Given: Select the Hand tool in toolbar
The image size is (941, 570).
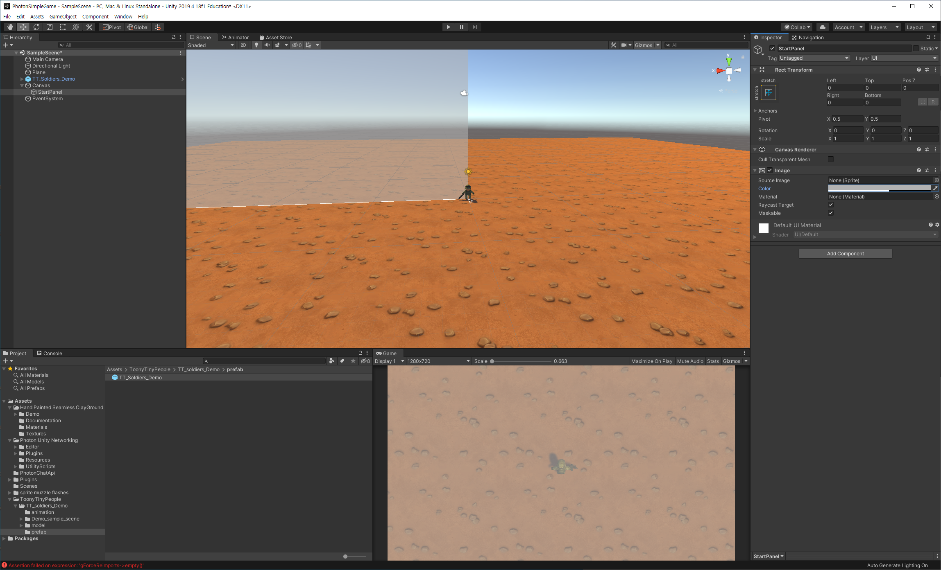Looking at the screenshot, I should pyautogui.click(x=10, y=27).
